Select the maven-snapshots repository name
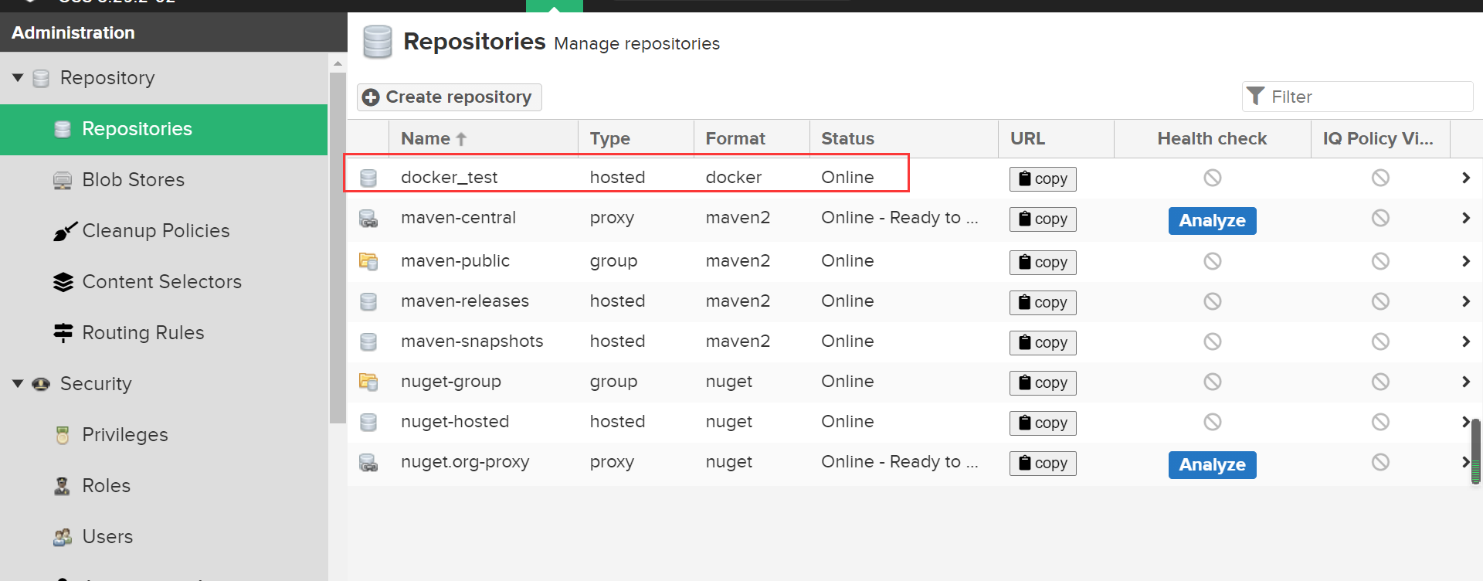The width and height of the screenshot is (1483, 581). (x=472, y=341)
